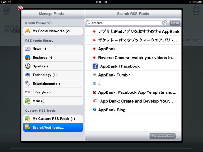Open My Custom RSS Feeds (1)
This screenshot has width=203, height=152.
tap(53, 119)
